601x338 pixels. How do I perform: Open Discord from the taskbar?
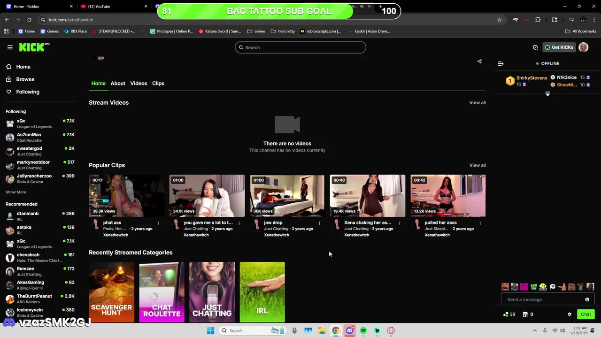[349, 330]
